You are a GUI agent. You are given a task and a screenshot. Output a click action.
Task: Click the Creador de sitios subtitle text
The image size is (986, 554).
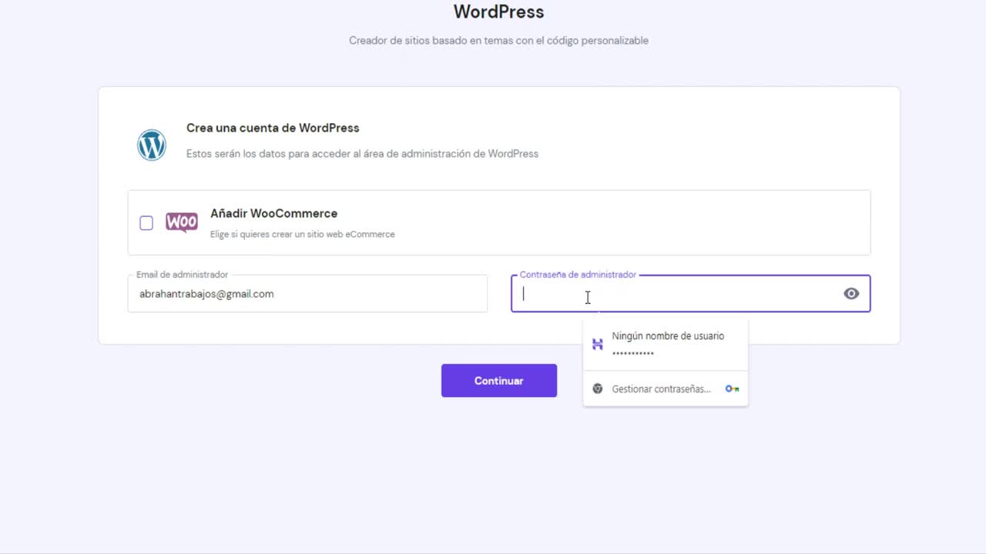tap(498, 40)
